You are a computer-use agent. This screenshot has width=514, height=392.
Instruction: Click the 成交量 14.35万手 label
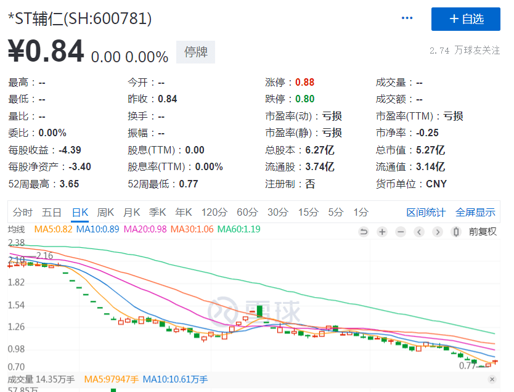(x=41, y=380)
